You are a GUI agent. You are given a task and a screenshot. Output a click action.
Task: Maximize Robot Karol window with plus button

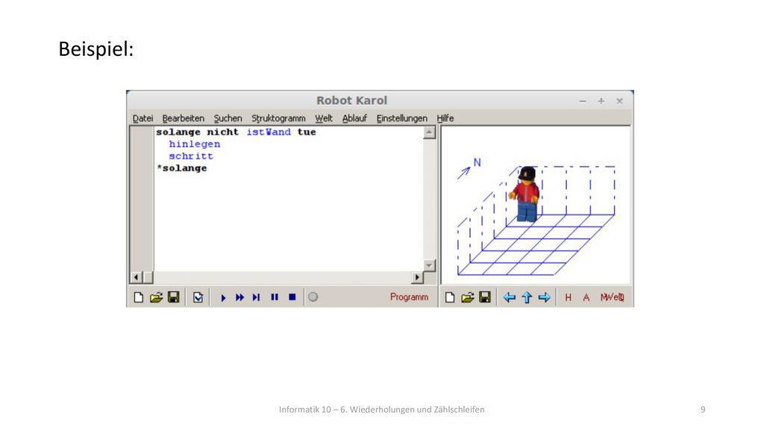pyautogui.click(x=601, y=101)
